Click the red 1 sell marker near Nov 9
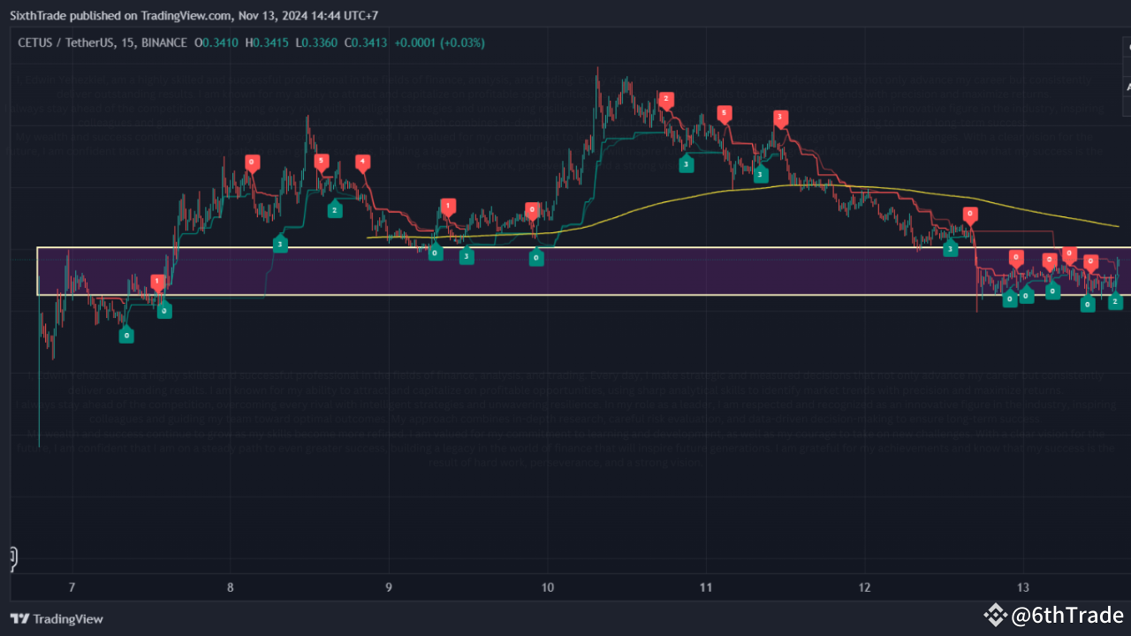Viewport: 1131px width, 636px height. 448,205
